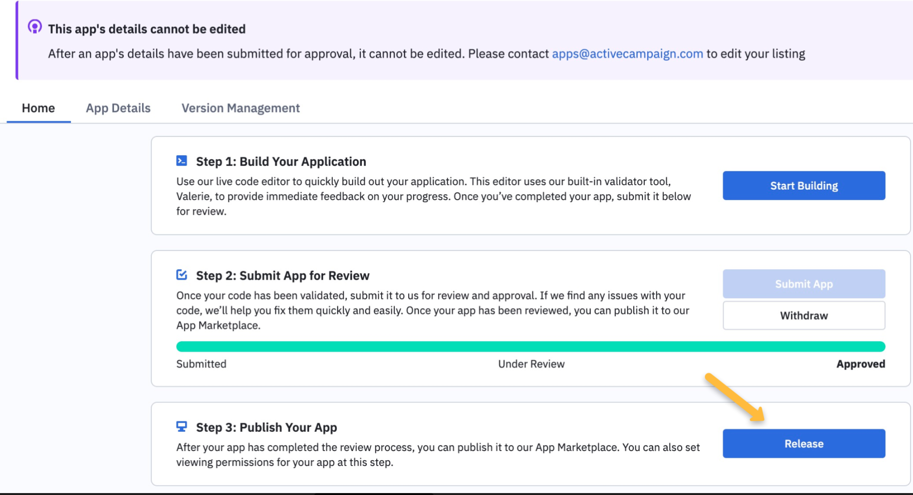Click the green review progress bar
Viewport: 913px width, 495px height.
(x=530, y=346)
